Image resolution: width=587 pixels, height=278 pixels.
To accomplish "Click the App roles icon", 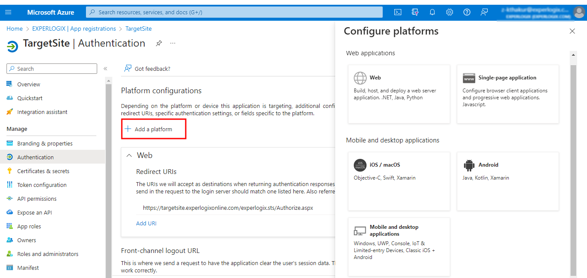I will pyautogui.click(x=10, y=226).
